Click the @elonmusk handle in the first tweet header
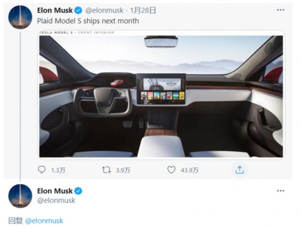 [x=104, y=10]
